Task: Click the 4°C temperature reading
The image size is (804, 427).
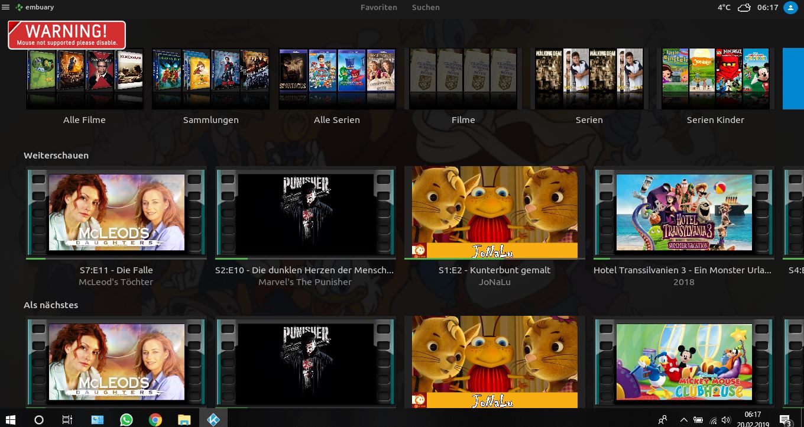Action: (724, 8)
